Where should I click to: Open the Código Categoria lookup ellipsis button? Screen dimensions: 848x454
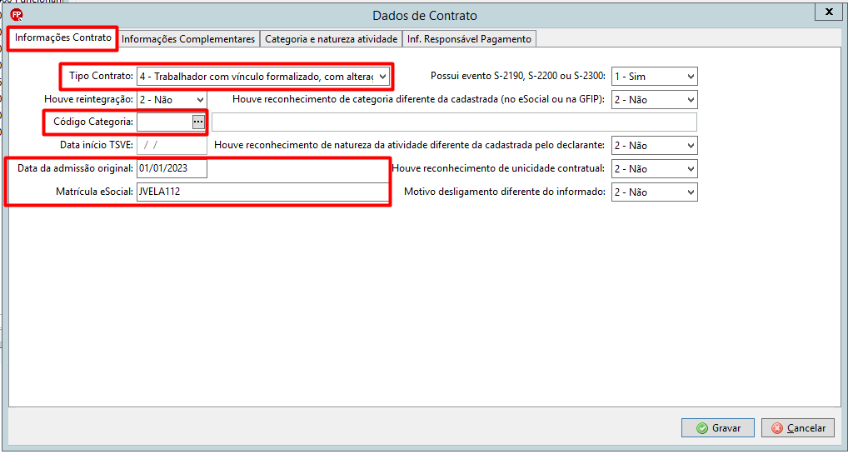198,122
